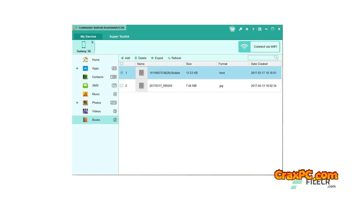Toggle the select-all checkbox in header
The height and width of the screenshot is (200, 355).
coord(121,64)
